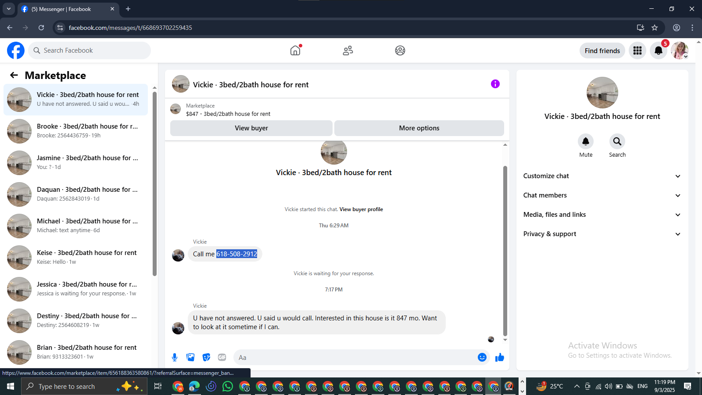Bookmark this page with the star icon
The height and width of the screenshot is (395, 702).
pyautogui.click(x=655, y=28)
